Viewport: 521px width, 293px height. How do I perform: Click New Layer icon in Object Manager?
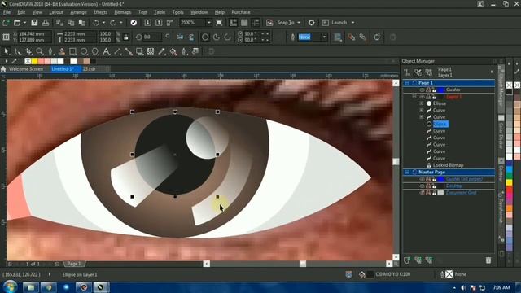(407, 260)
